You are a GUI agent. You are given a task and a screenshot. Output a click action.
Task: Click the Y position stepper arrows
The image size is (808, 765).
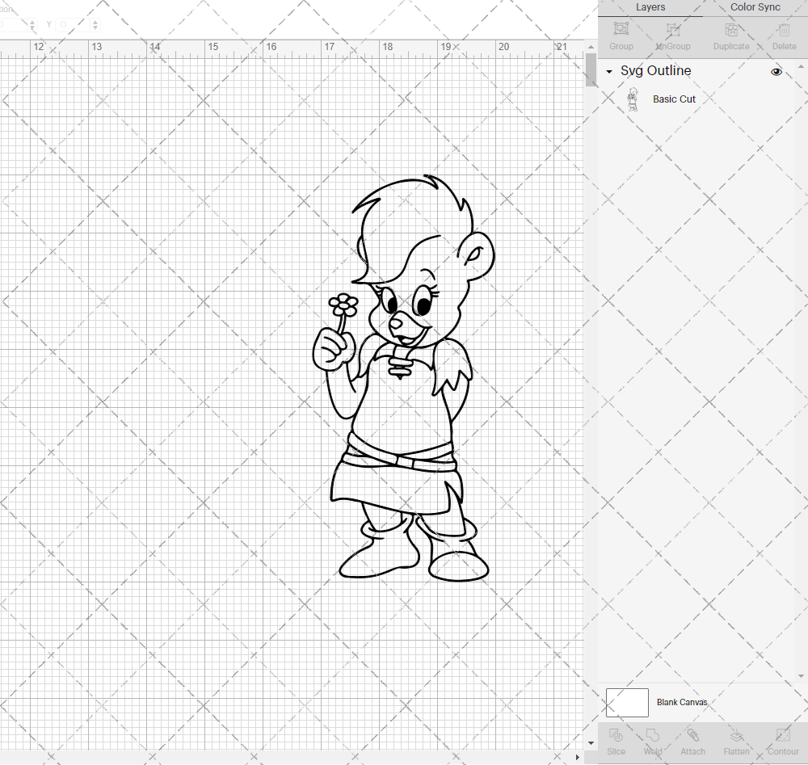[95, 25]
